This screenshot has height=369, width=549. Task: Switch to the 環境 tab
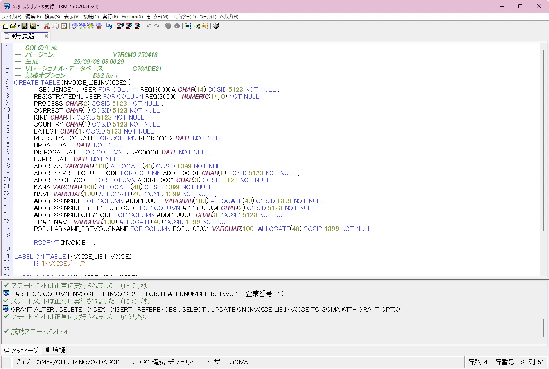(55, 350)
